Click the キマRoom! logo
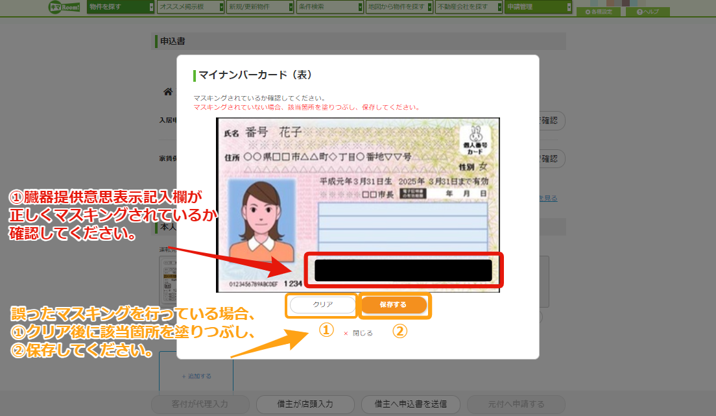The width and height of the screenshot is (716, 416). pyautogui.click(x=64, y=7)
